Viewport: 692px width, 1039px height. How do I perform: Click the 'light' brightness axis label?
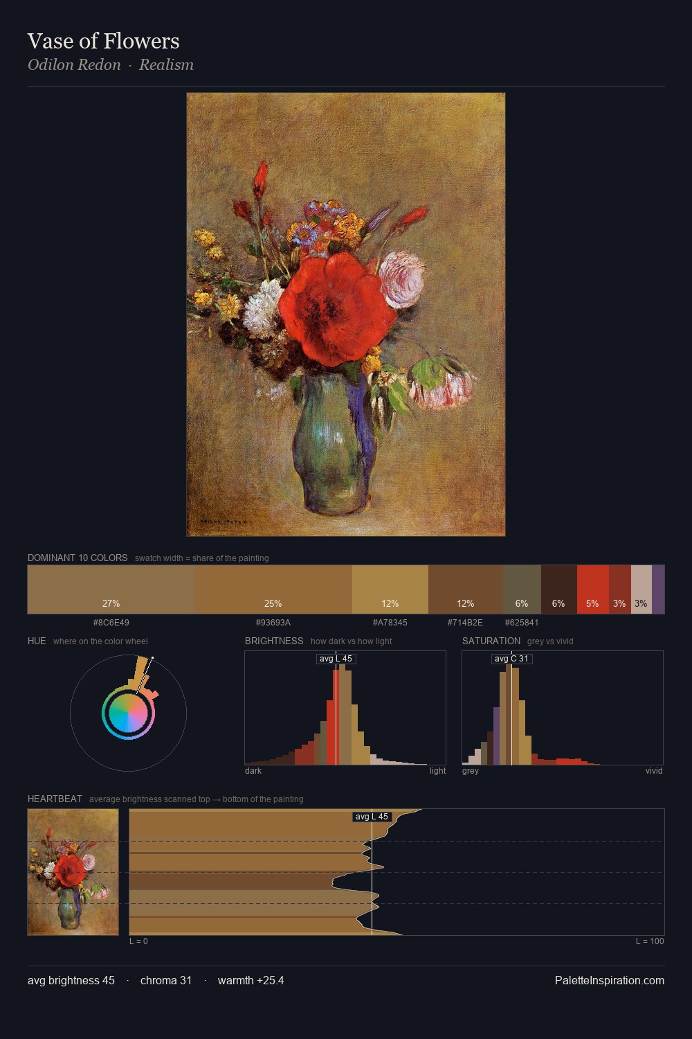[437, 771]
